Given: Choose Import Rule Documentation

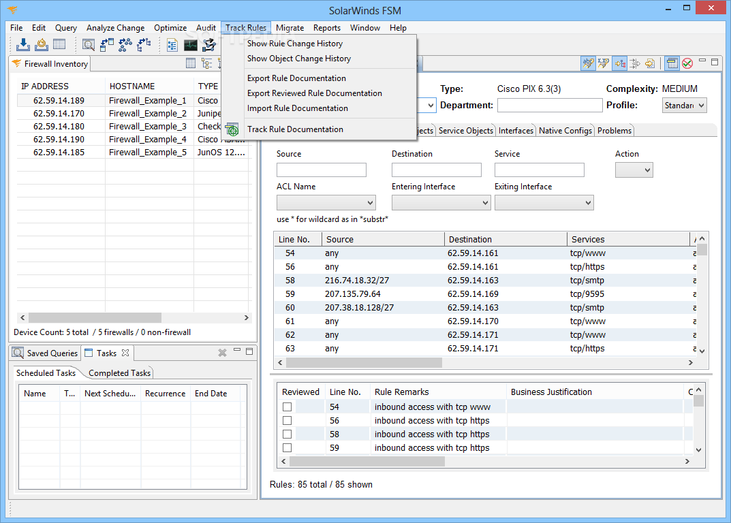Looking at the screenshot, I should (298, 108).
